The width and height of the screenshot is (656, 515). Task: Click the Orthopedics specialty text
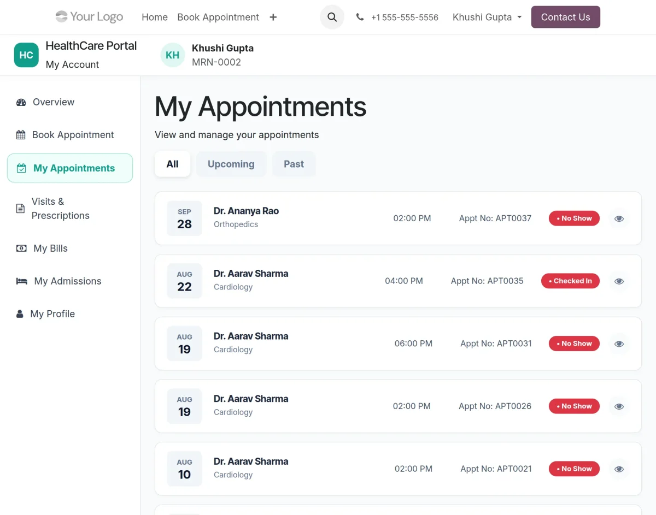point(236,224)
